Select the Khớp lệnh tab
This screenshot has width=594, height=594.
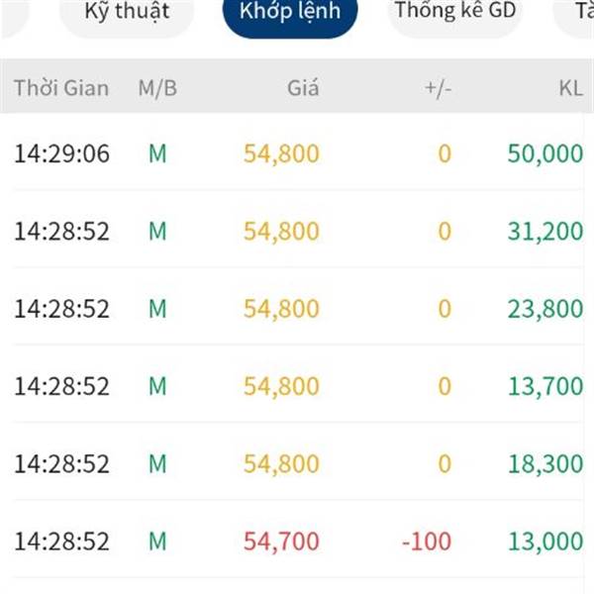[x=290, y=11]
